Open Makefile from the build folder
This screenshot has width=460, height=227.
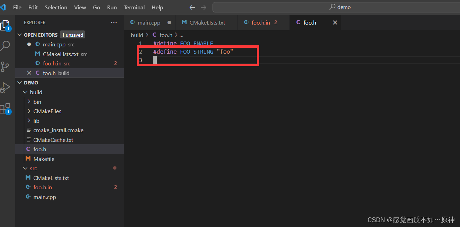pos(44,159)
